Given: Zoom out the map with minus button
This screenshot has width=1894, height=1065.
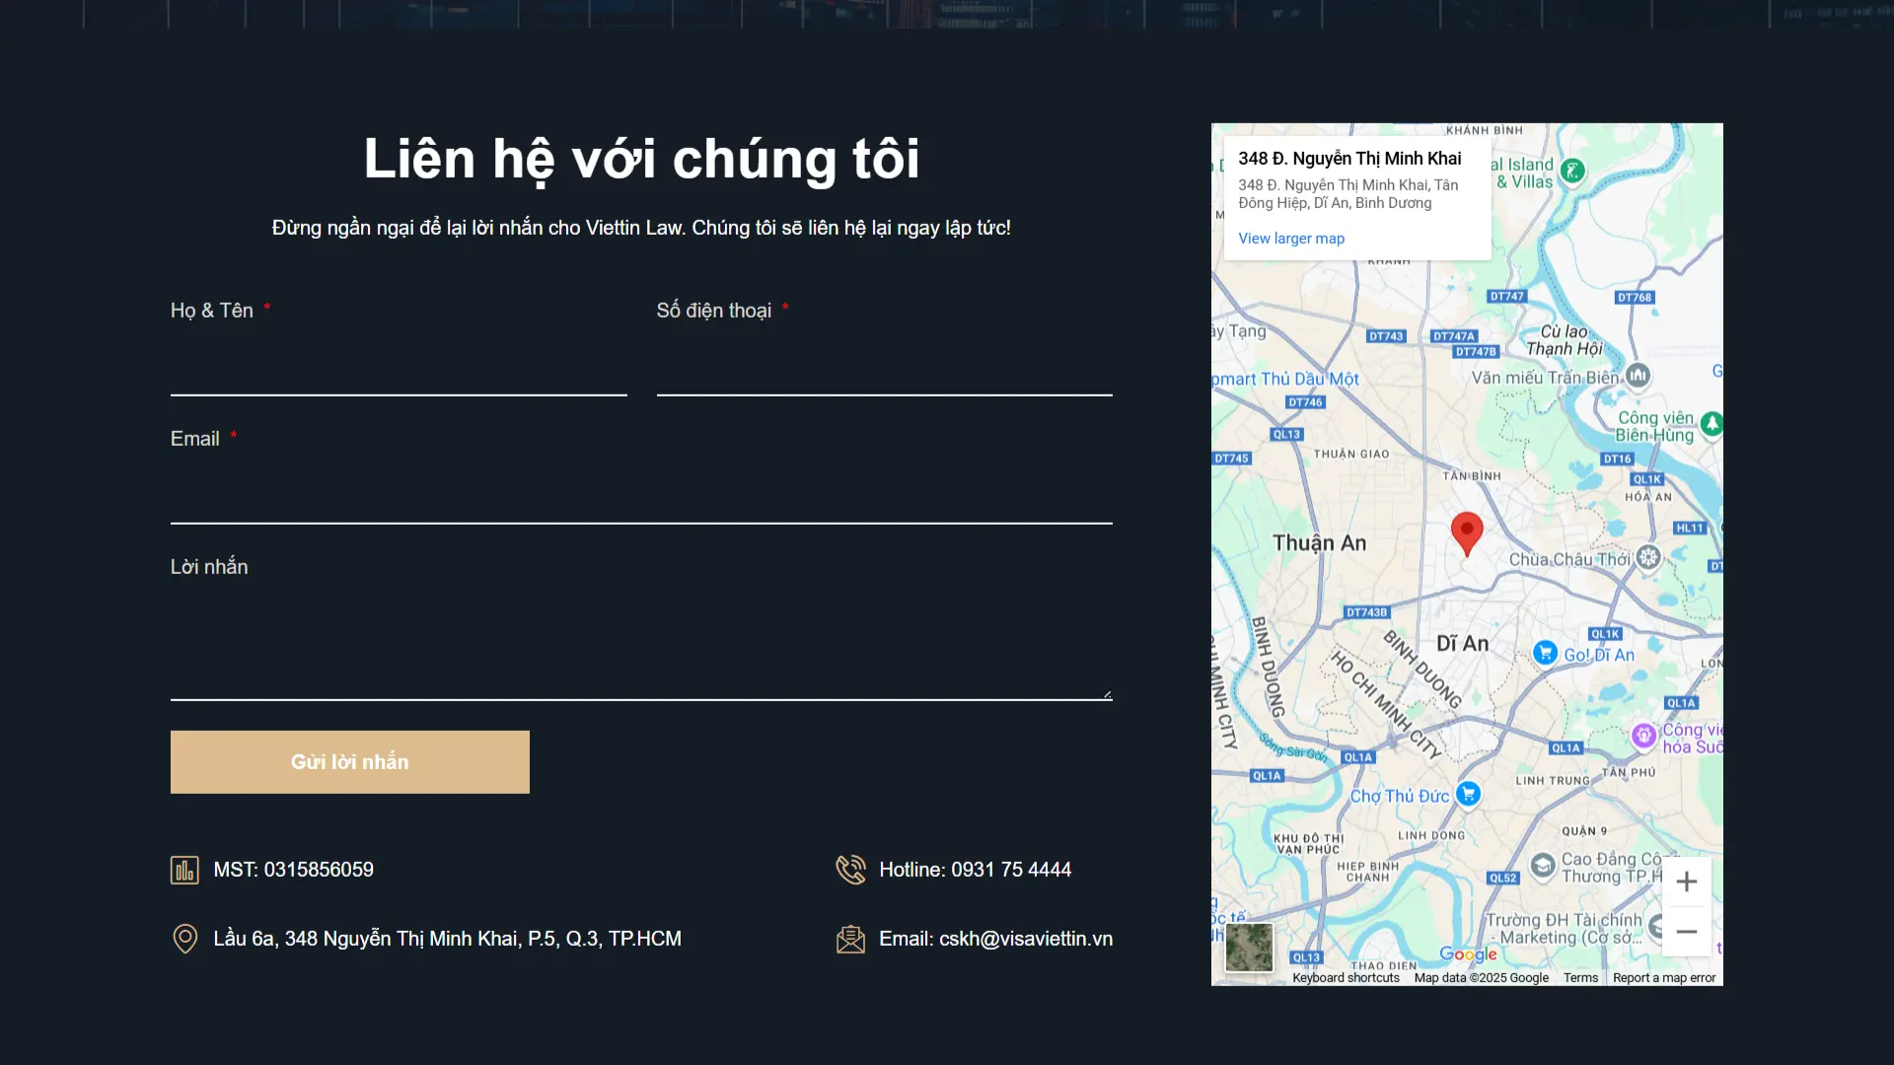Looking at the screenshot, I should coord(1687,932).
